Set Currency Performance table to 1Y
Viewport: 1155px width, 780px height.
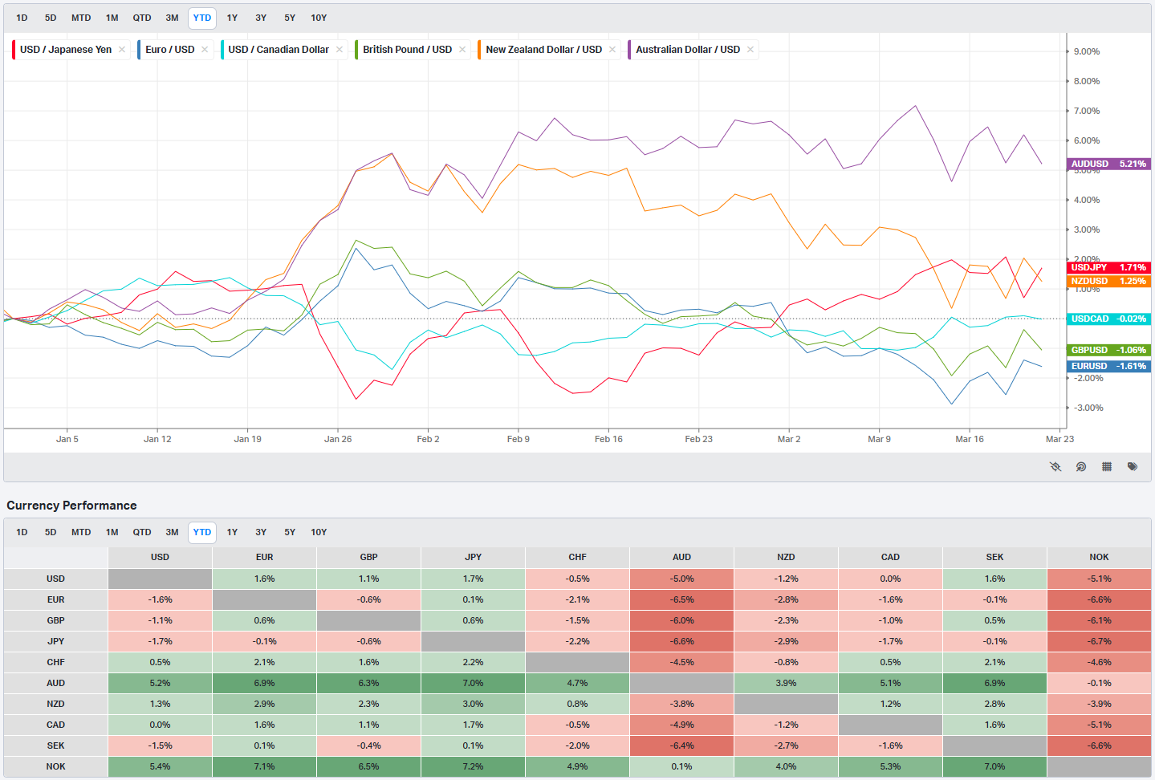pos(232,532)
